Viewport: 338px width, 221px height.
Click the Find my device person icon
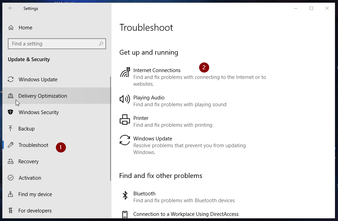[x=10, y=194]
